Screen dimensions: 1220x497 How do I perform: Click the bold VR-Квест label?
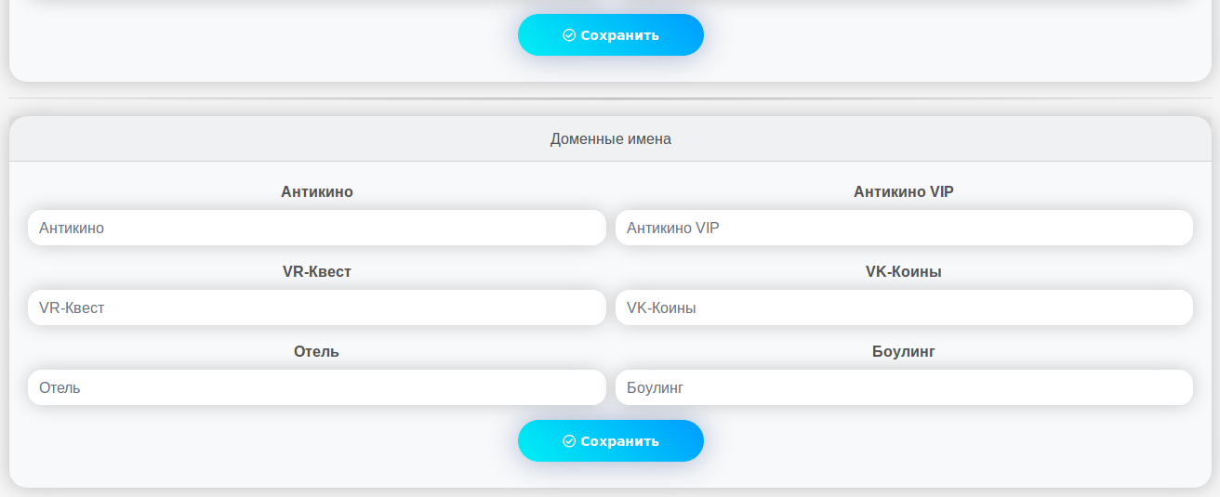click(x=317, y=271)
